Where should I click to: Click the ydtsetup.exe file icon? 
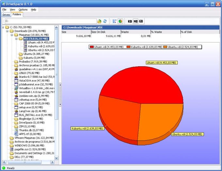pos(16,100)
